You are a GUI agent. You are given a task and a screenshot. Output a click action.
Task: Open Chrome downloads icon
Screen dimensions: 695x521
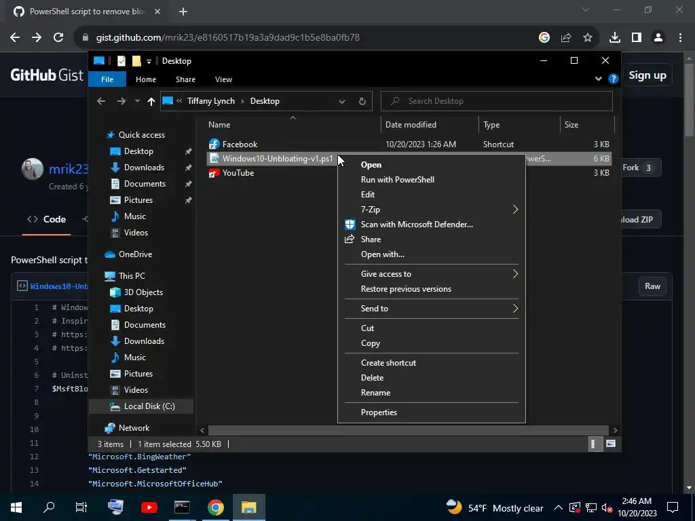click(x=615, y=38)
